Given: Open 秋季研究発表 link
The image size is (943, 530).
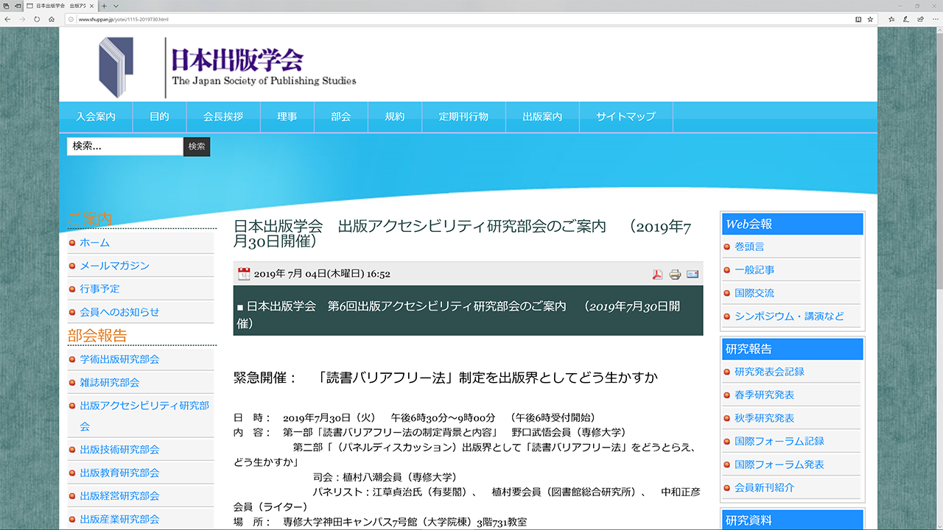Looking at the screenshot, I should pyautogui.click(x=764, y=418).
